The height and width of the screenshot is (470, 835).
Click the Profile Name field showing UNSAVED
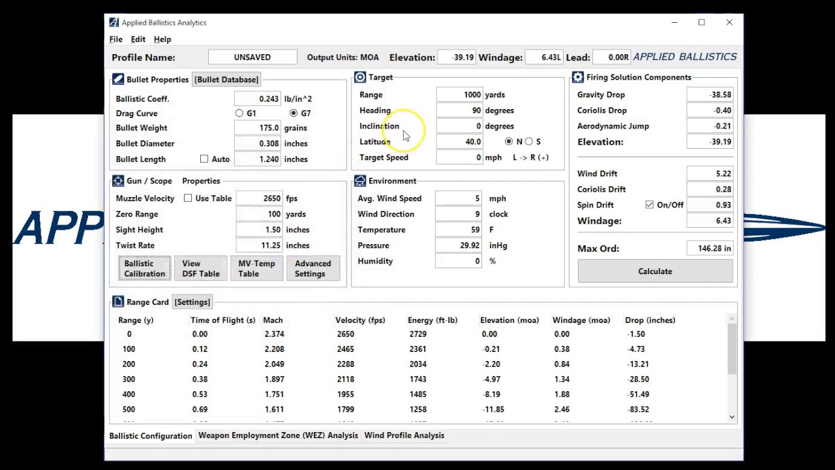[252, 57]
